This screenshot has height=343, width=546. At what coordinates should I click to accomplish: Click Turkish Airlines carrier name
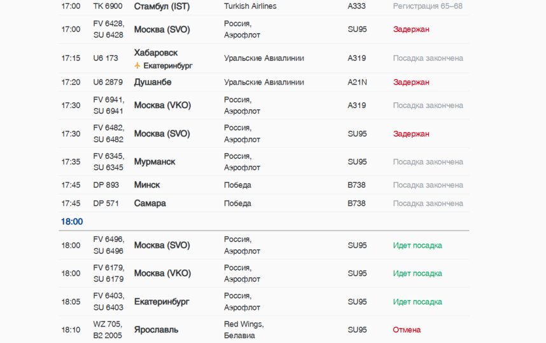point(250,6)
